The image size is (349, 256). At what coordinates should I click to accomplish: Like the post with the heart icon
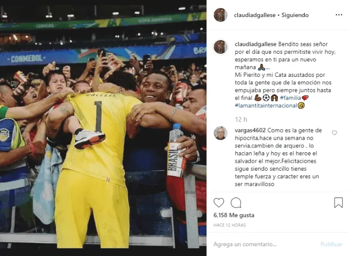point(218,203)
